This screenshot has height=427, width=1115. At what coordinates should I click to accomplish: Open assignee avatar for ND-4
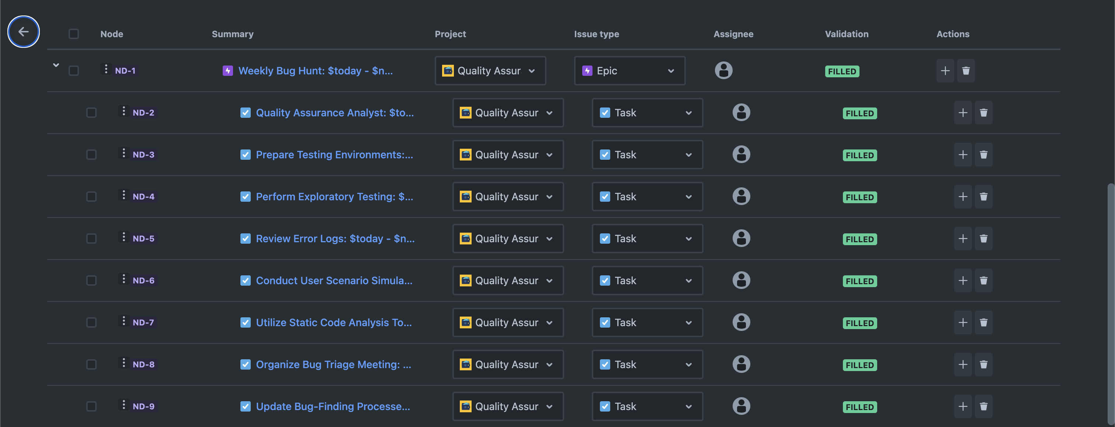click(x=741, y=196)
